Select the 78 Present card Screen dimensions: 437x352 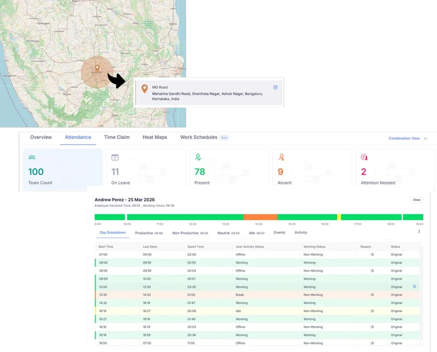point(229,167)
